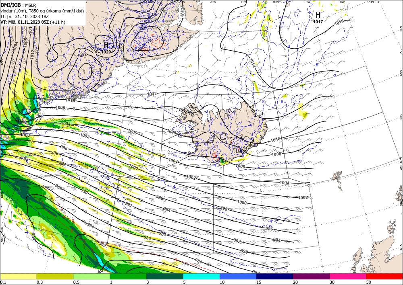Click the '1020' pressure value over Greenland
The width and height of the screenshot is (403, 285).
(x=106, y=52)
